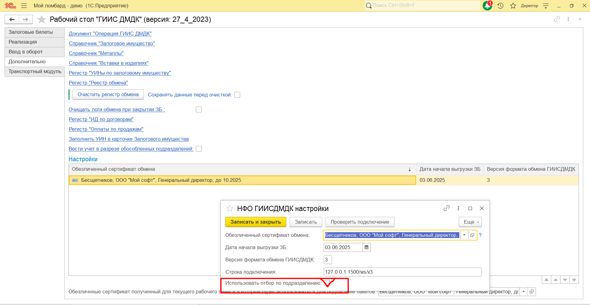Viewport: 590px width, 305px height.
Task: Click Версия формата обмена ГИИСДМДК field
Action: [328, 260]
